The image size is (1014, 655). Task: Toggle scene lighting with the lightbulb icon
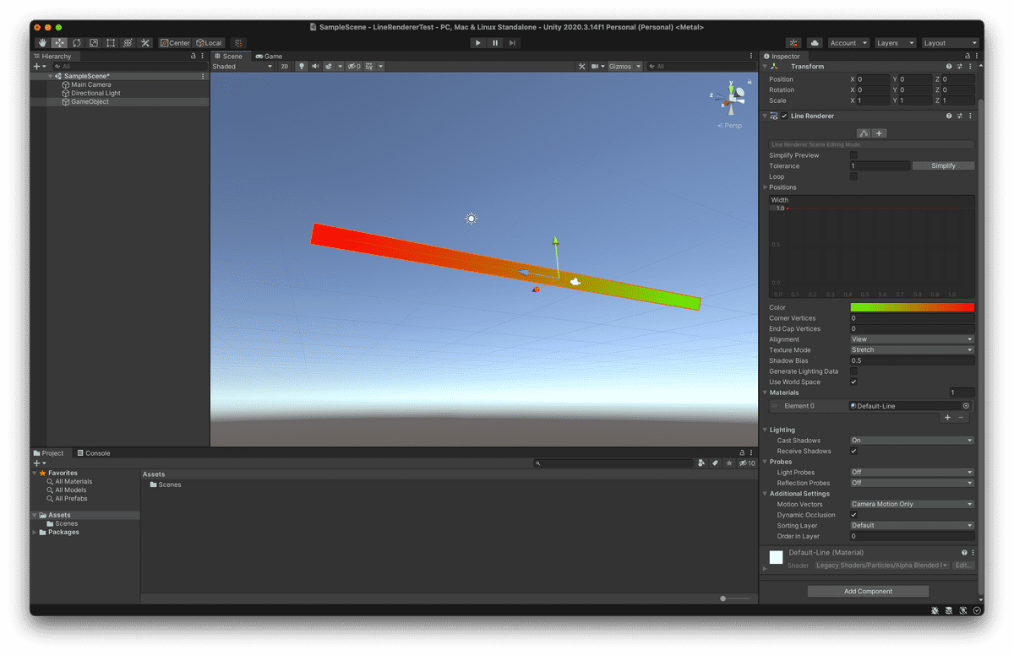point(301,67)
